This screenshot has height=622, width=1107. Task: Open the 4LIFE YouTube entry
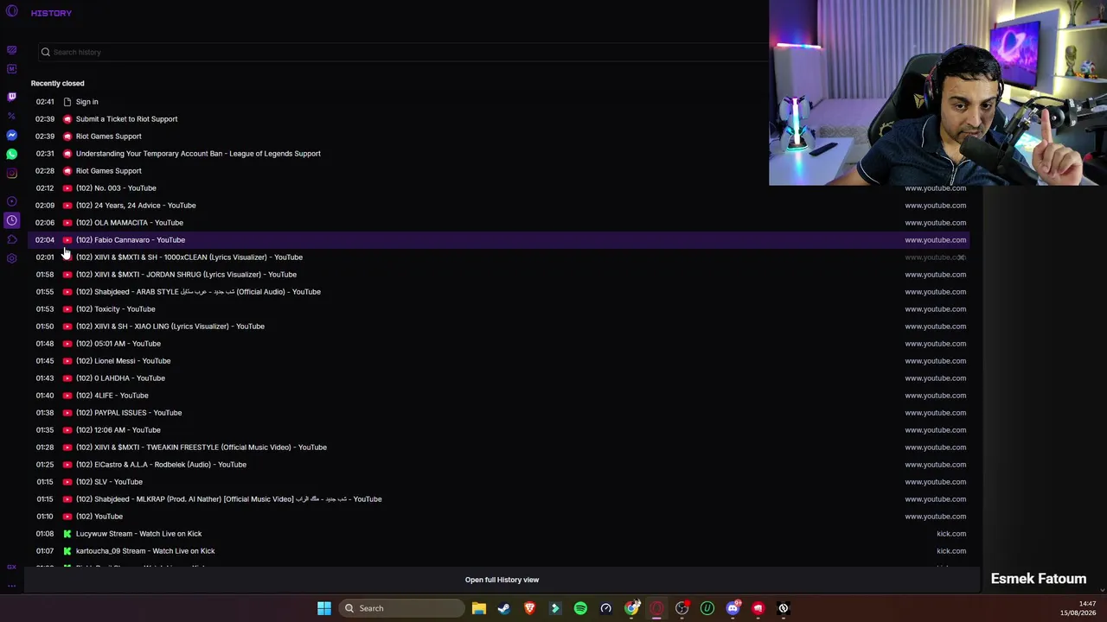pyautogui.click(x=498, y=396)
